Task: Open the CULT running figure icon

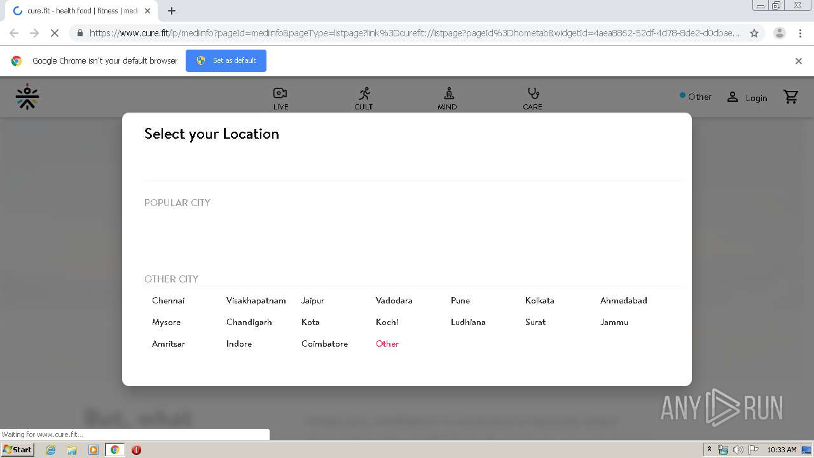Action: (364, 94)
